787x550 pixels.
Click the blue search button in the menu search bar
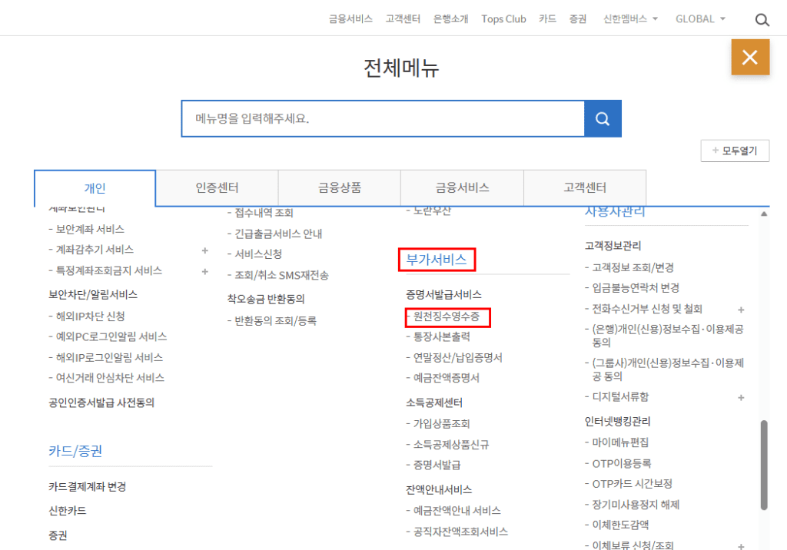pos(603,118)
